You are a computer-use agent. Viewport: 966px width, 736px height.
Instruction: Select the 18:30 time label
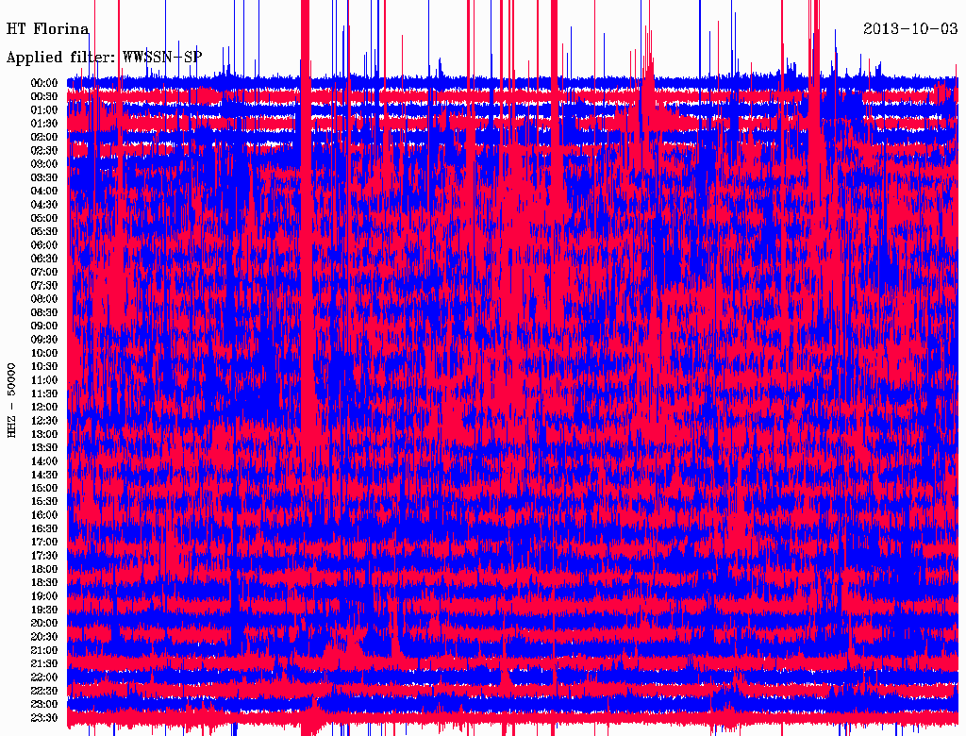click(x=44, y=582)
